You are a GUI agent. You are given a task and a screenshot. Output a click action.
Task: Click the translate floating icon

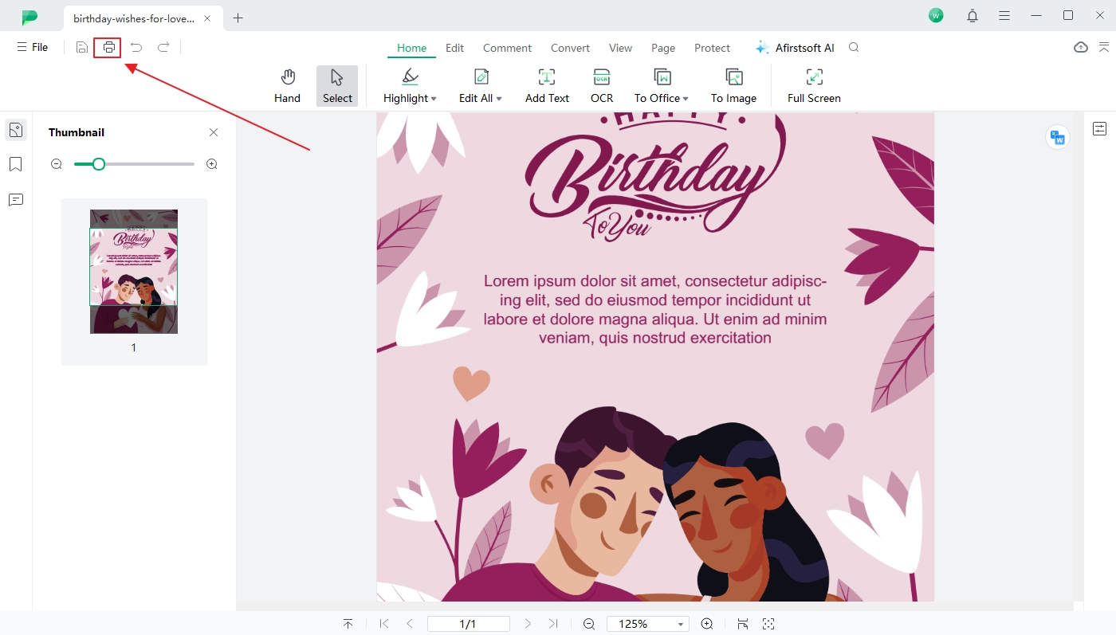[1058, 137]
